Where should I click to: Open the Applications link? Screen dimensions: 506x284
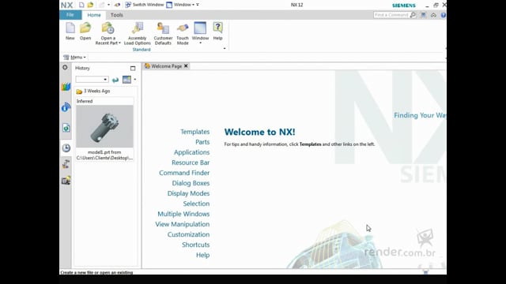pyautogui.click(x=191, y=152)
